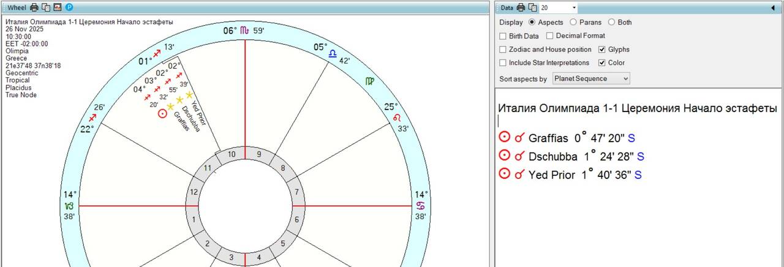This screenshot has width=784, height=267.
Task: Turn off the Glyphs checkbox
Action: (x=602, y=49)
